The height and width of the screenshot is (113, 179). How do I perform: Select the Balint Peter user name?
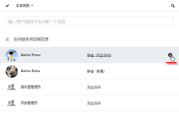tap(31, 55)
